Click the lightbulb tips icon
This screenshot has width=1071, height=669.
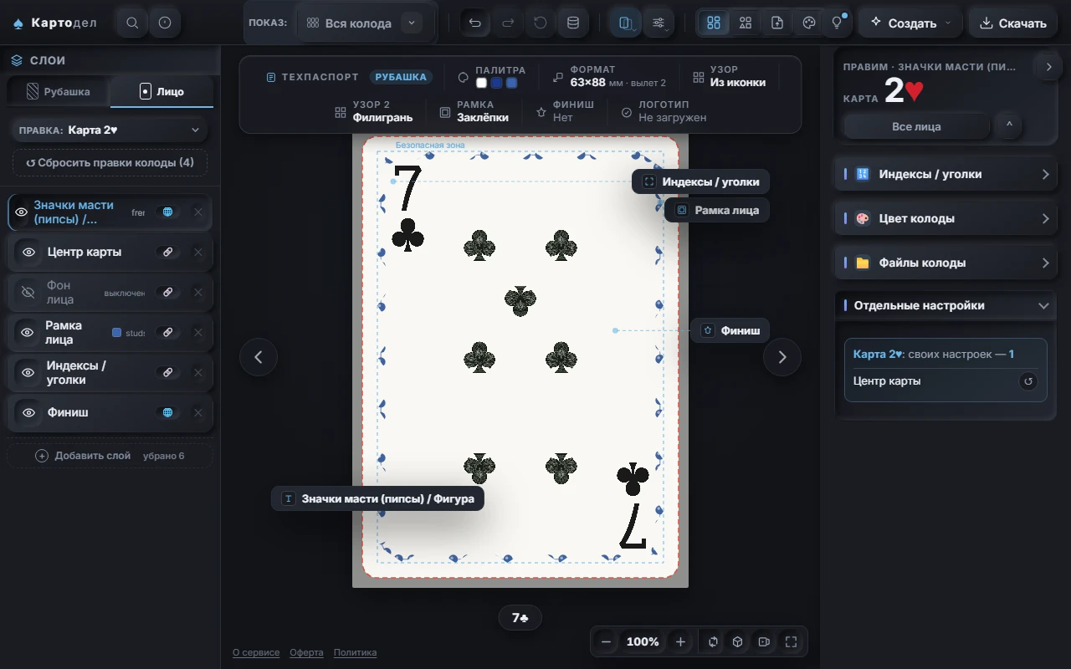pyautogui.click(x=837, y=23)
